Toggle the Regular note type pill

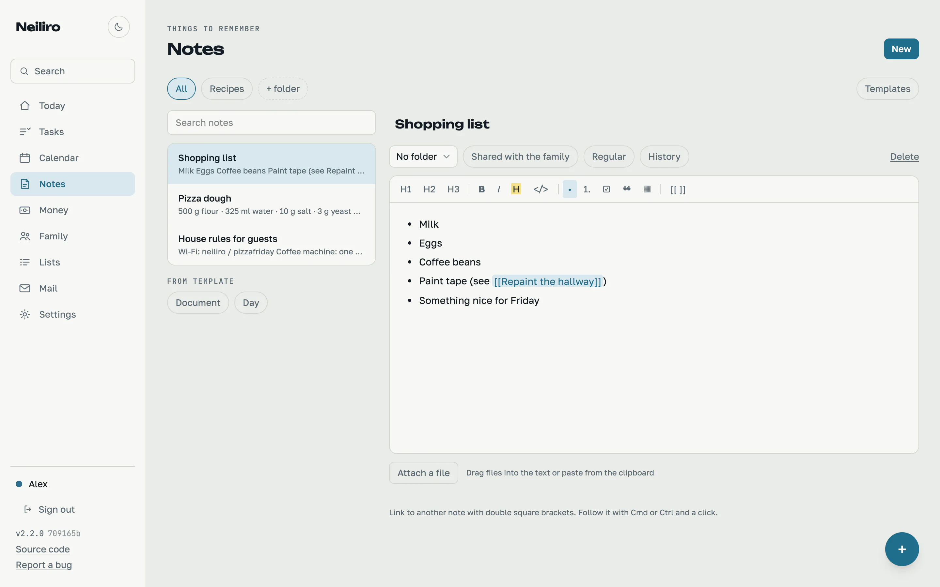pos(609,157)
